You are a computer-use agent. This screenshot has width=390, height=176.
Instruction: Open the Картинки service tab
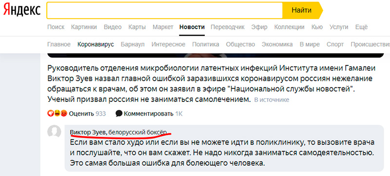[x=84, y=27]
